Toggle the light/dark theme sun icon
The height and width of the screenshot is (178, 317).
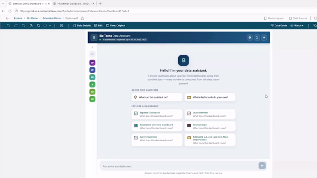[264, 38]
